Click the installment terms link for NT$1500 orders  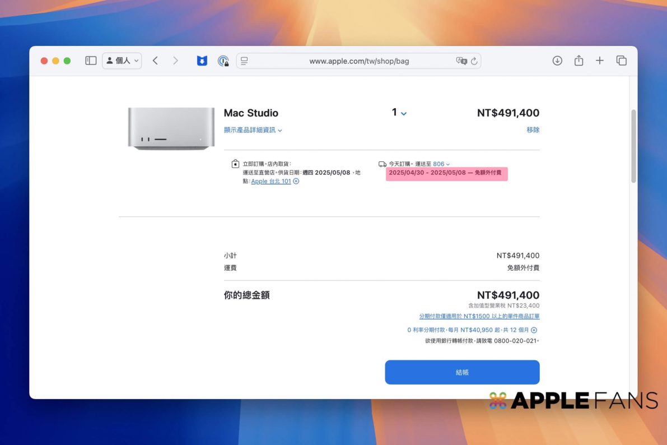tap(479, 317)
